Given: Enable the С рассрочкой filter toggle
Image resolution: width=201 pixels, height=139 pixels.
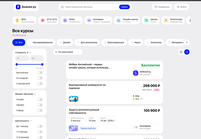Looking at the screenshot, I should [x=40, y=84].
